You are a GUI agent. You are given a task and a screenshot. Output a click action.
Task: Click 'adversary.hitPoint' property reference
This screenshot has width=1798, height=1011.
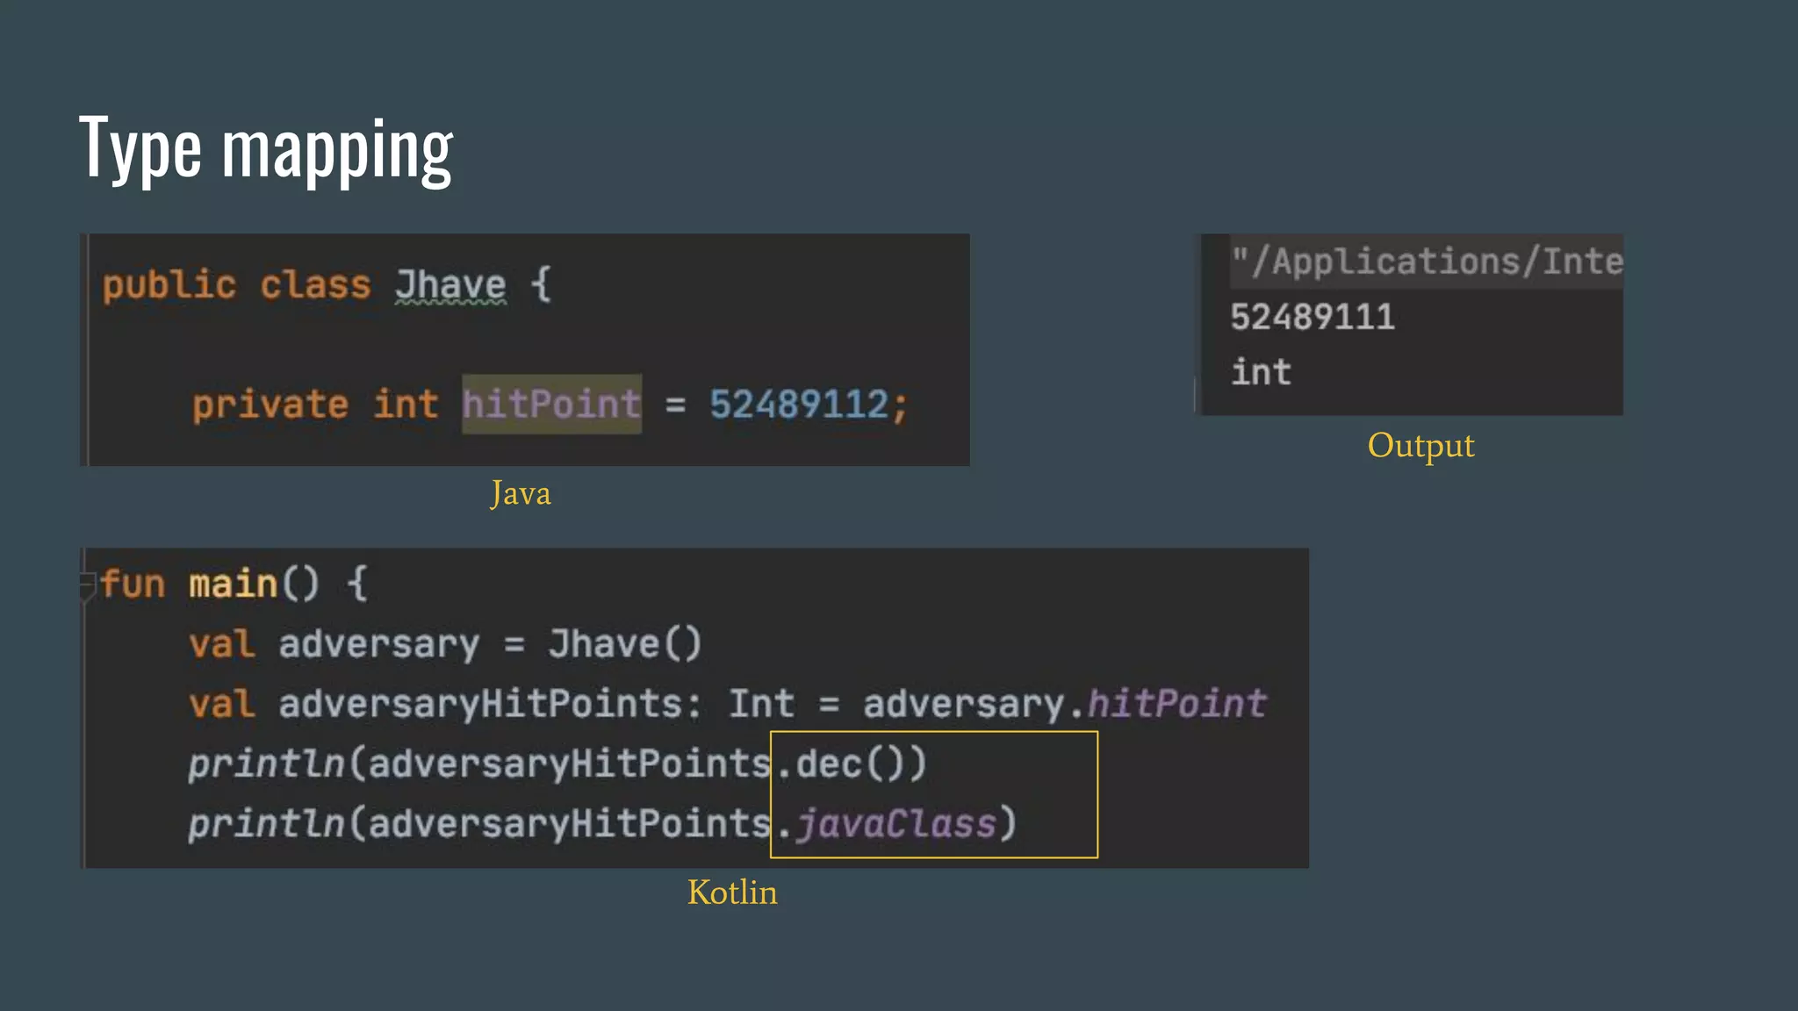click(1065, 704)
